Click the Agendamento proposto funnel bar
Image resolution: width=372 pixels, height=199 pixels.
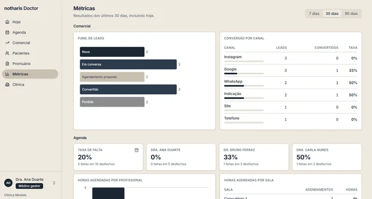[x=112, y=77]
